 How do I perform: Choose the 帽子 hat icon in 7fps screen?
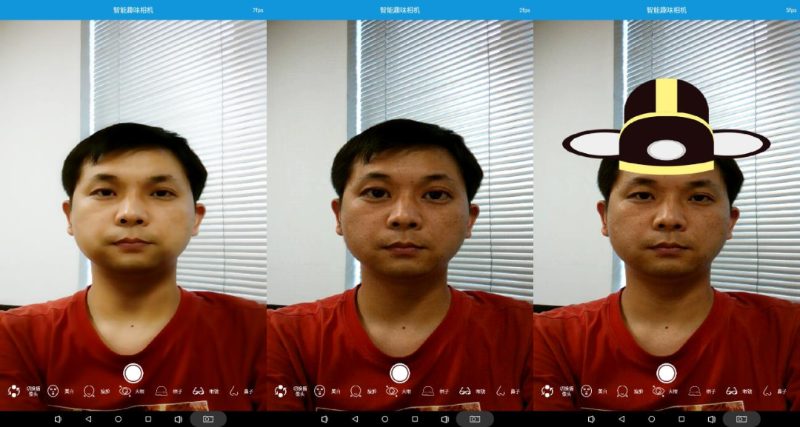coord(161,391)
